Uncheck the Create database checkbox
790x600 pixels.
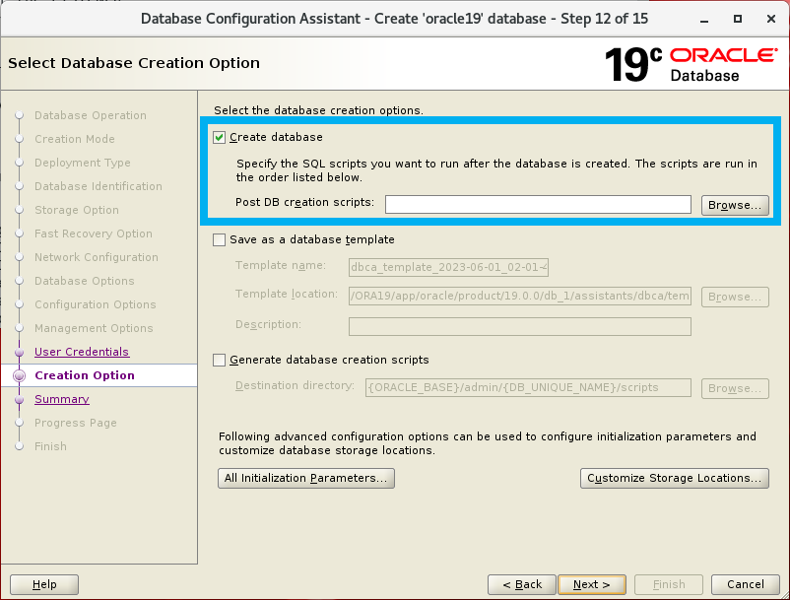click(x=219, y=138)
